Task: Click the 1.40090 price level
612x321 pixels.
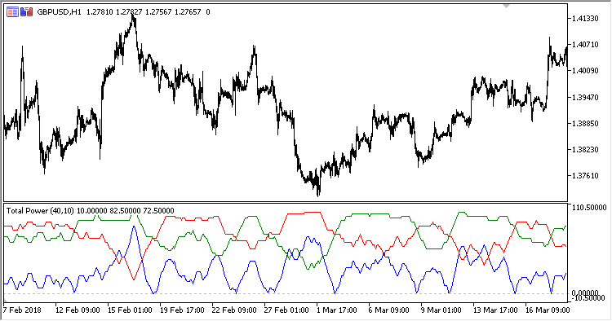Action: click(585, 71)
